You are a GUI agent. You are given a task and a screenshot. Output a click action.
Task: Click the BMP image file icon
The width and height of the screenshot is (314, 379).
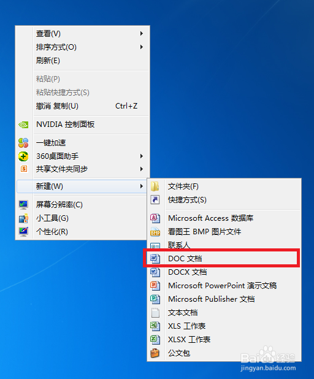[155, 232]
